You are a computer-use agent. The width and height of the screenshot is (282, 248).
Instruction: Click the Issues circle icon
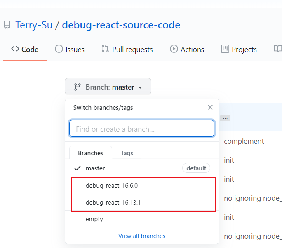coord(59,49)
